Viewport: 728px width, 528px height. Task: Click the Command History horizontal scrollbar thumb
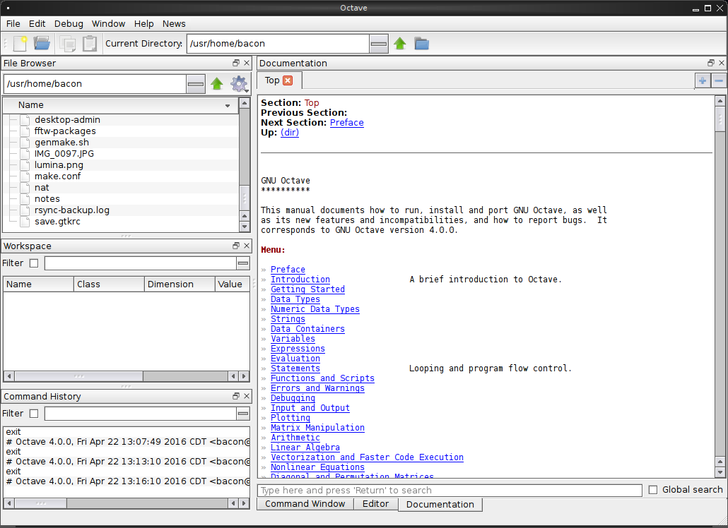point(41,503)
